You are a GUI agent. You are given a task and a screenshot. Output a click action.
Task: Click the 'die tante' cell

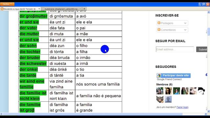33,75
